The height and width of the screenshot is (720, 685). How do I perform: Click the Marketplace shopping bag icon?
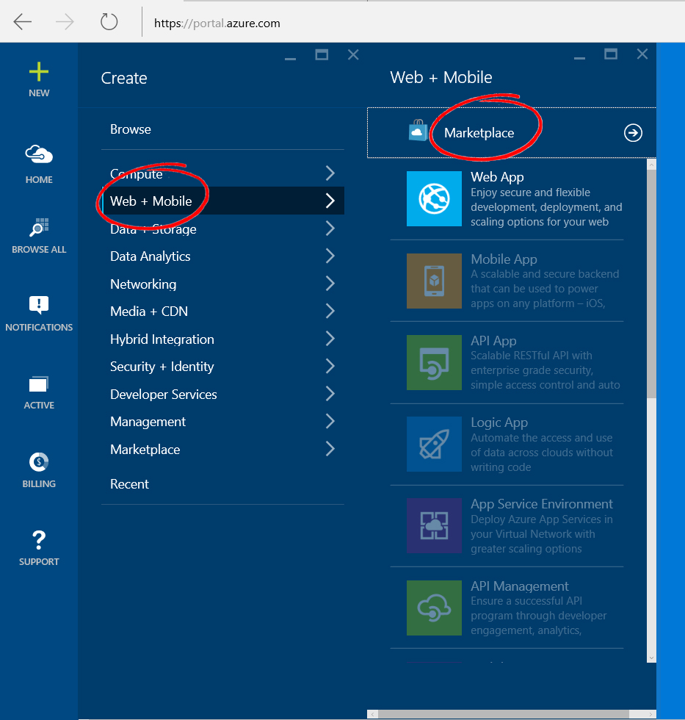coord(418,131)
